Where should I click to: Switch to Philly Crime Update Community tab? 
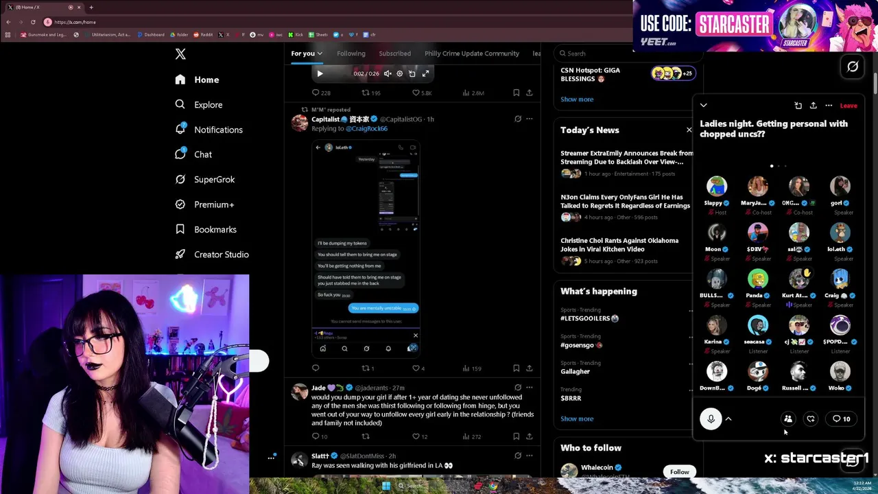pyautogui.click(x=472, y=54)
